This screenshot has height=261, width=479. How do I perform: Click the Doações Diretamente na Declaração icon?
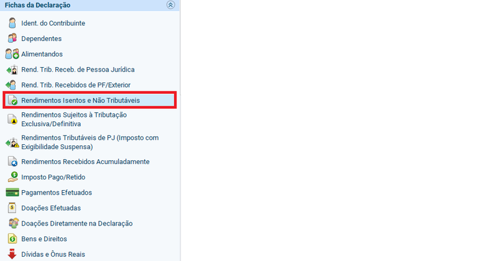(12, 223)
